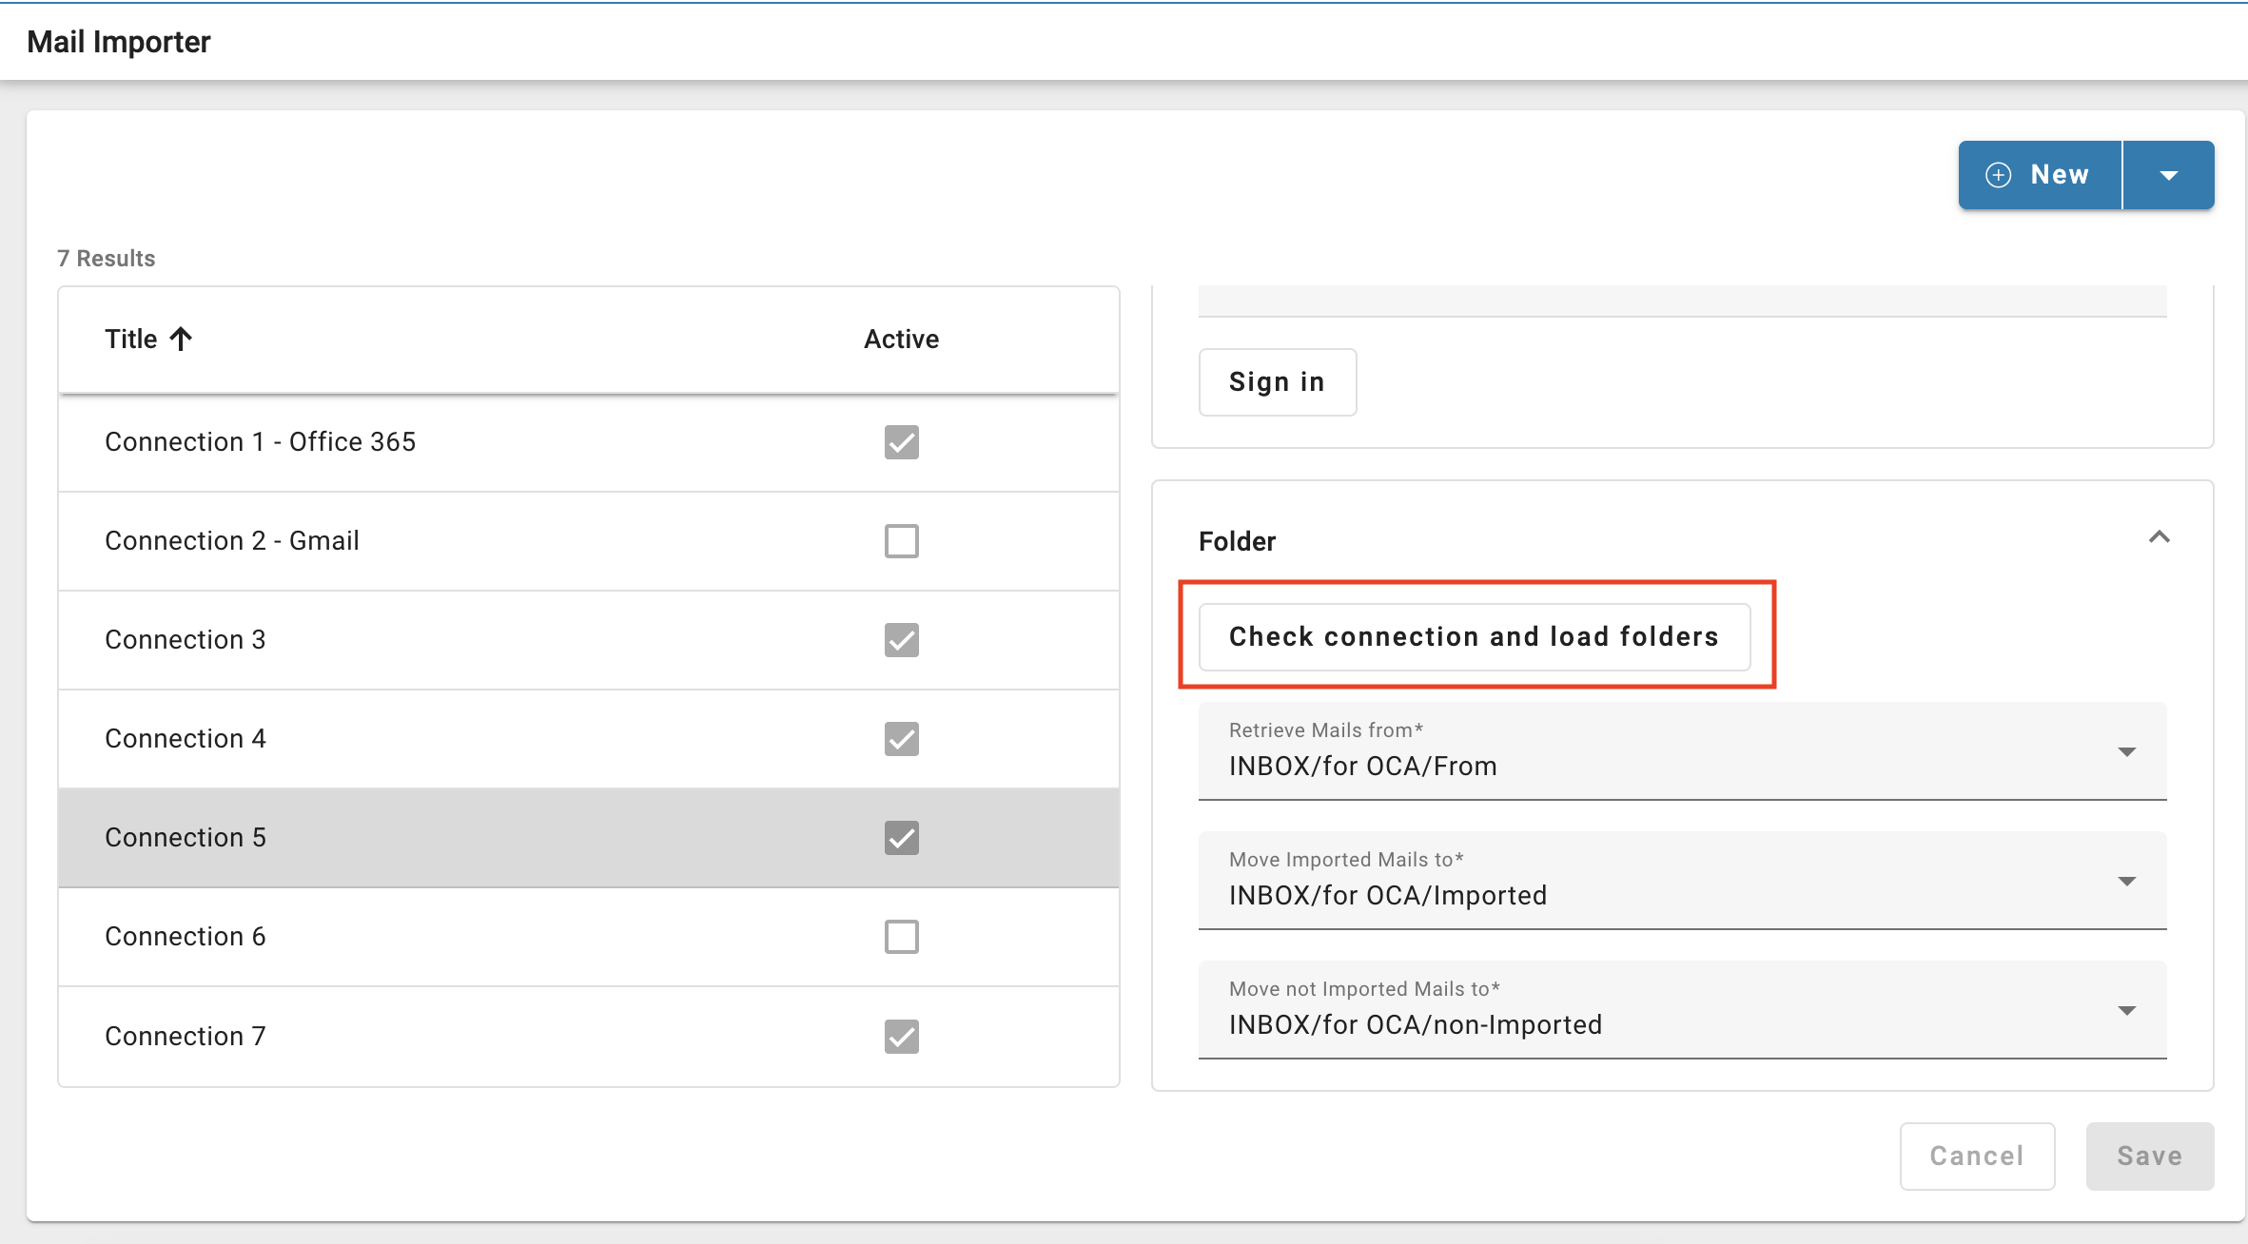Image resolution: width=2248 pixels, height=1244 pixels.
Task: Enable Active checkbox for Connection 2 - Gmail
Action: 901,541
